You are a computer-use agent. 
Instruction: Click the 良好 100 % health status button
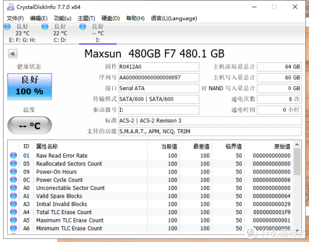(x=29, y=87)
